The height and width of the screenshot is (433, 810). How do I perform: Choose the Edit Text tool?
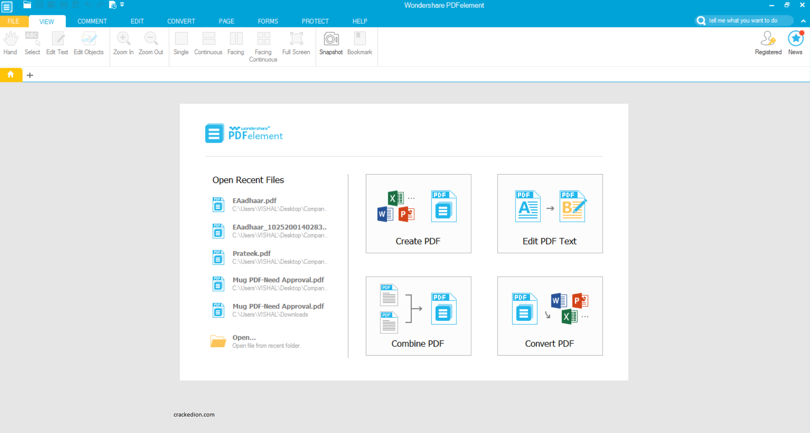click(x=57, y=44)
